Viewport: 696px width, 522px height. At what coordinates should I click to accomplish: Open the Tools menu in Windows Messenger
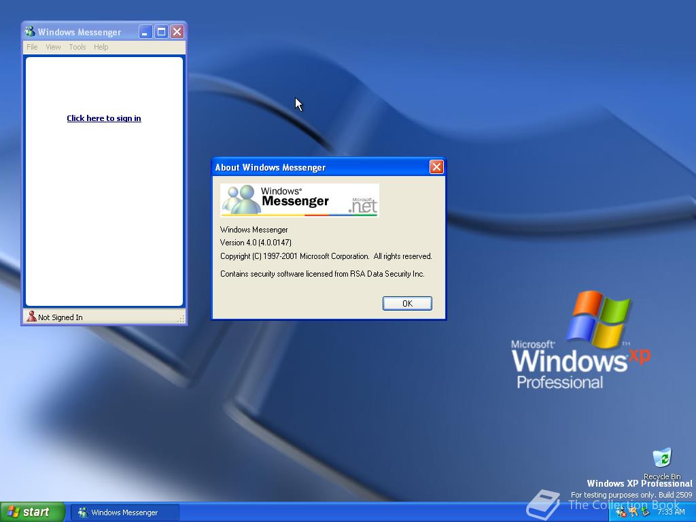(77, 47)
